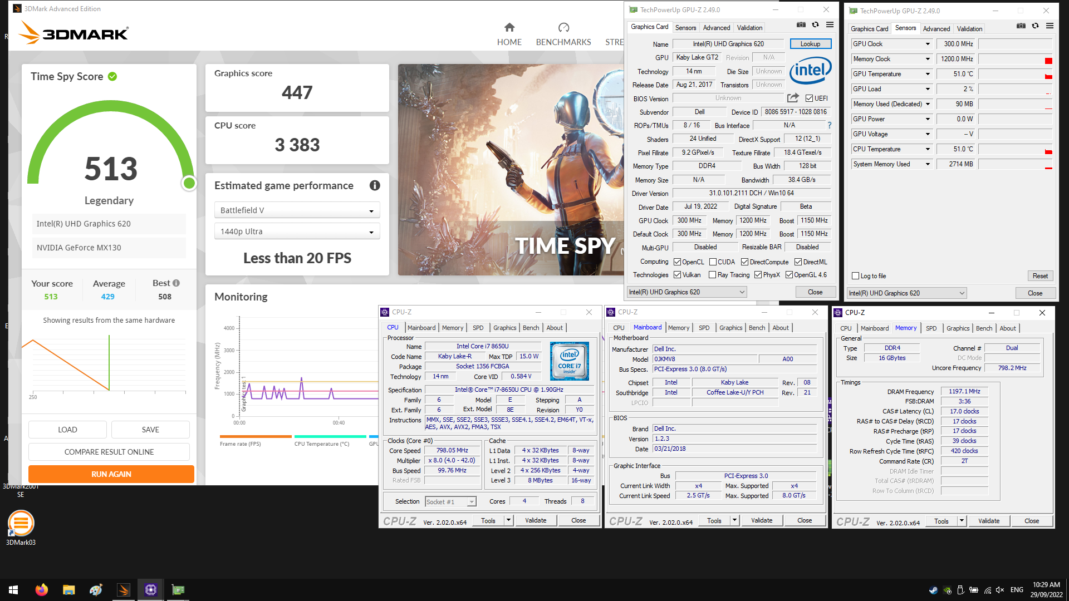Click the teal CPU Temperature legend bar
This screenshot has height=601, width=1069.
click(330, 436)
